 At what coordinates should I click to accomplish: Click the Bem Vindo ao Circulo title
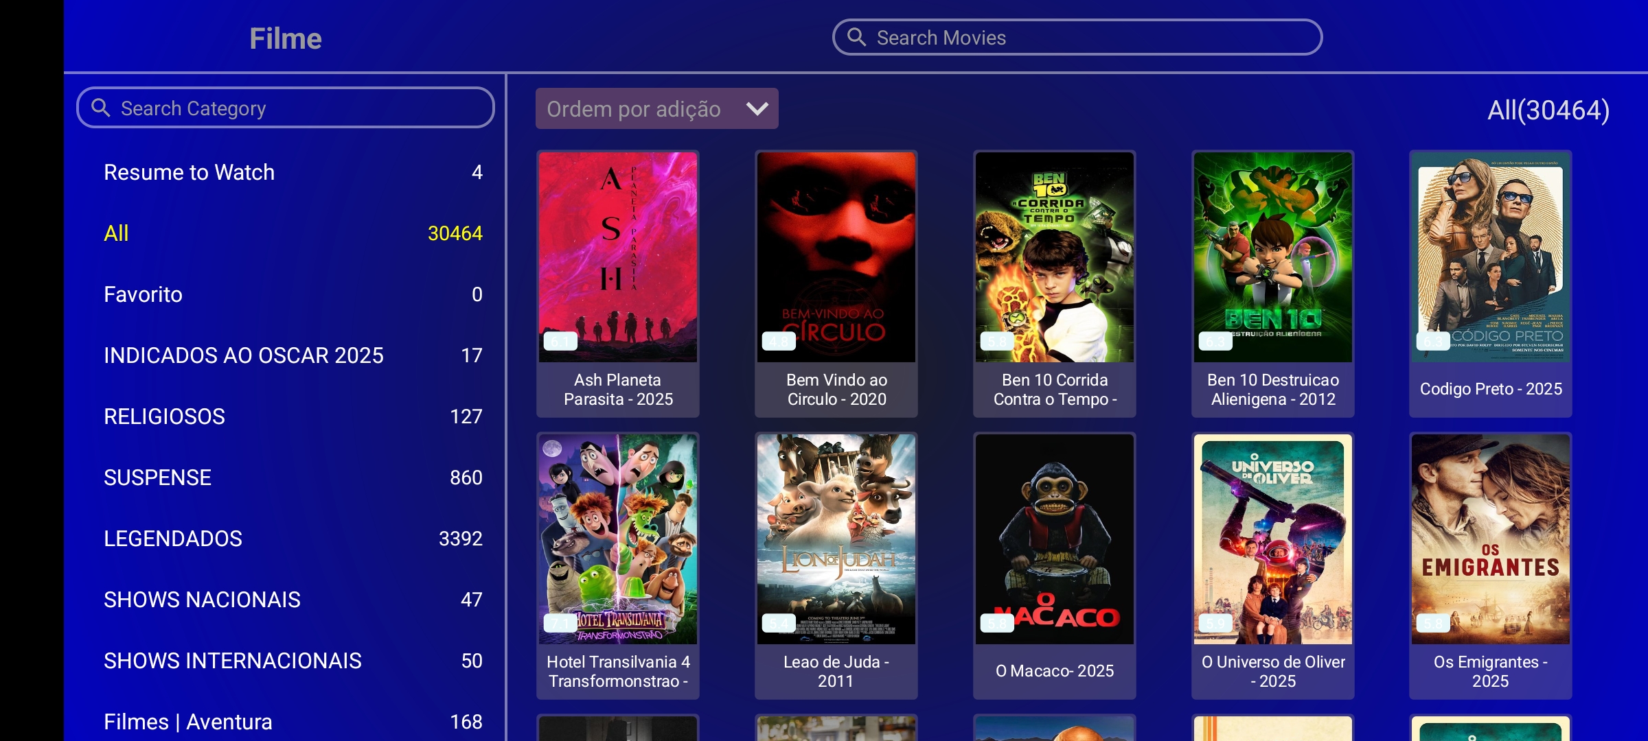tap(836, 389)
